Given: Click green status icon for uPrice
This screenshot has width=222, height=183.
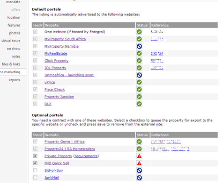Looking at the screenshot, I should pos(139,82).
